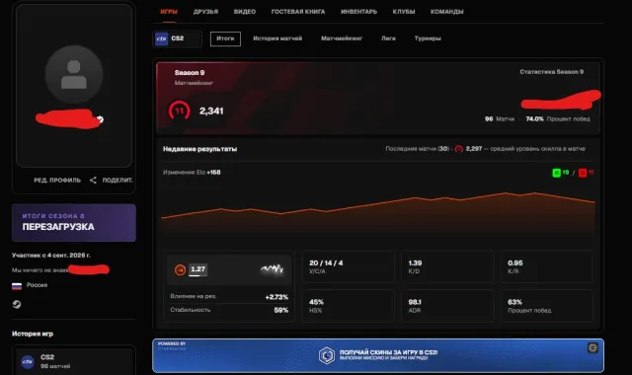Click the rating sparkline graph icon
This screenshot has height=375, width=632.
coord(273,269)
